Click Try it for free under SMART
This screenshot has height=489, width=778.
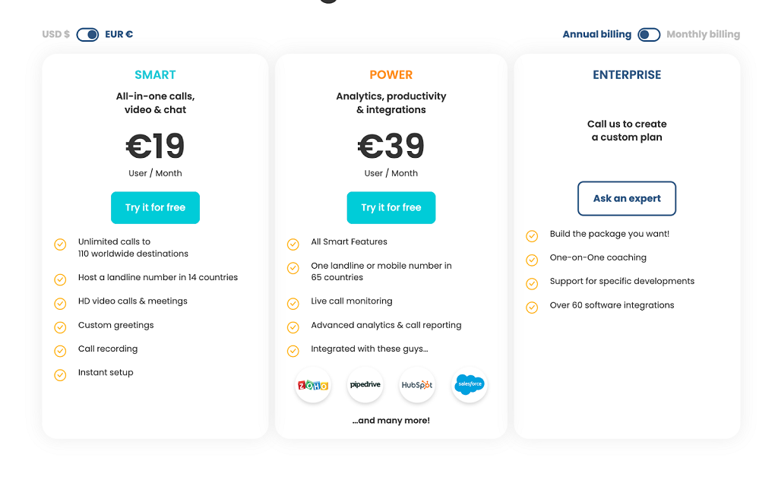tap(155, 207)
